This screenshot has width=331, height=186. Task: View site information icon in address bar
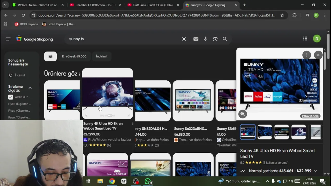pyautogui.click(x=34, y=15)
